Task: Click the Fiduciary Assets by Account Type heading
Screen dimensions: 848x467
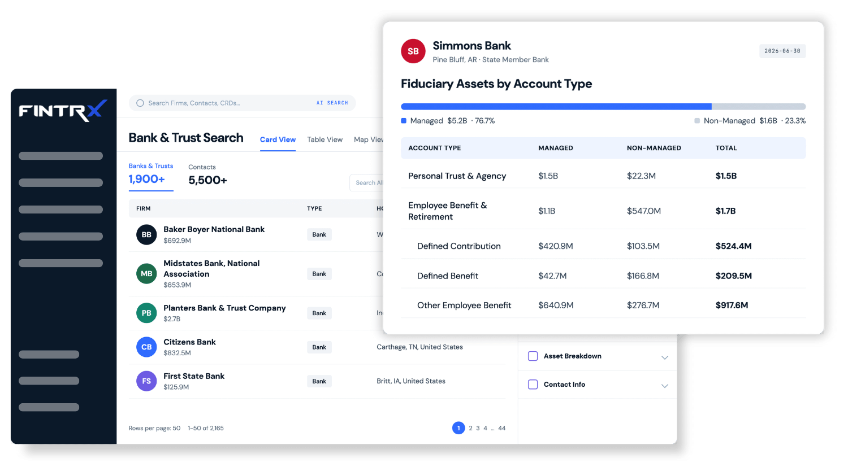Action: pyautogui.click(x=496, y=84)
